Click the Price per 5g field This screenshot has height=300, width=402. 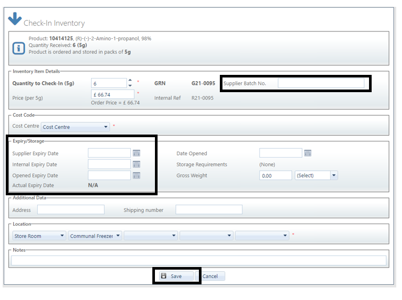pos(113,94)
